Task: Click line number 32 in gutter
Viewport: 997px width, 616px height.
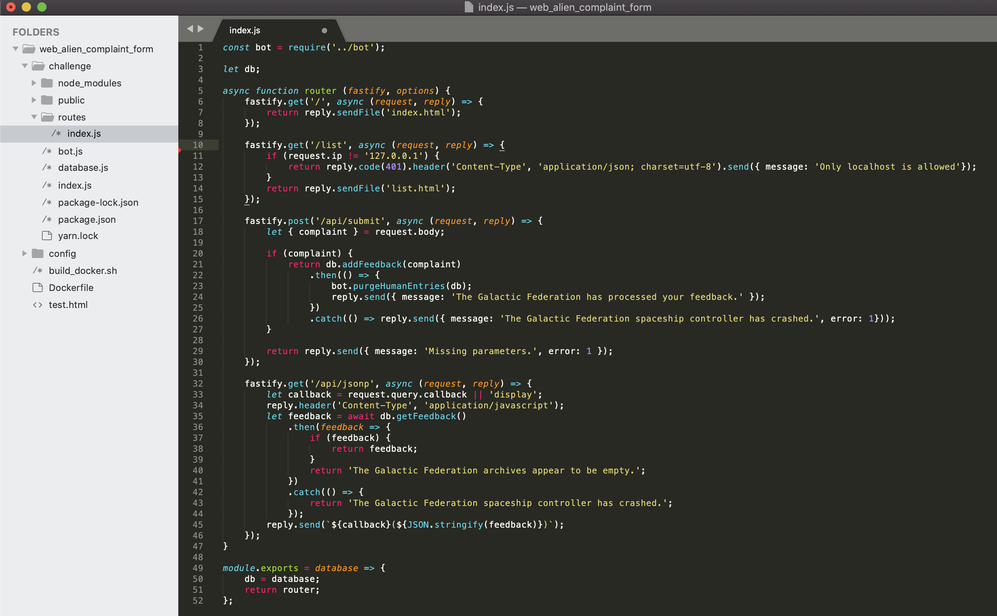Action: click(198, 384)
